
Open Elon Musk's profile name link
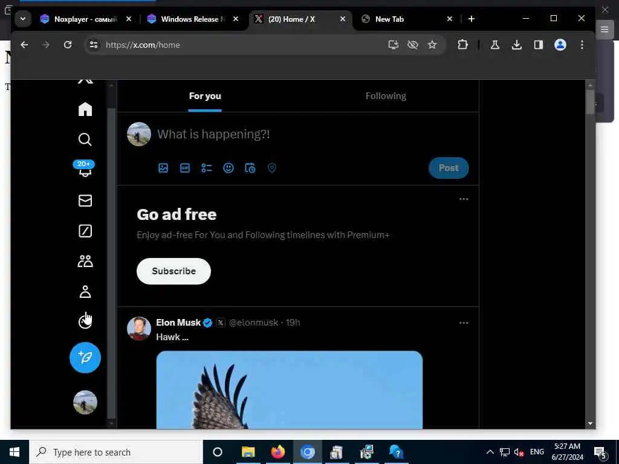178,323
